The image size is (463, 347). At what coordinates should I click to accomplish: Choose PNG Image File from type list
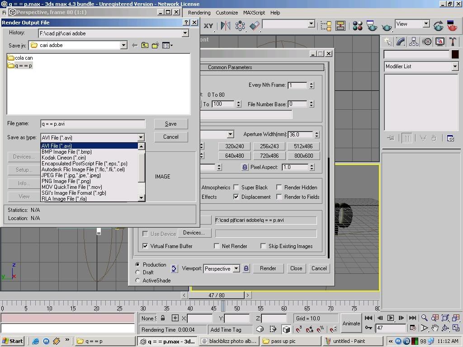click(66, 181)
